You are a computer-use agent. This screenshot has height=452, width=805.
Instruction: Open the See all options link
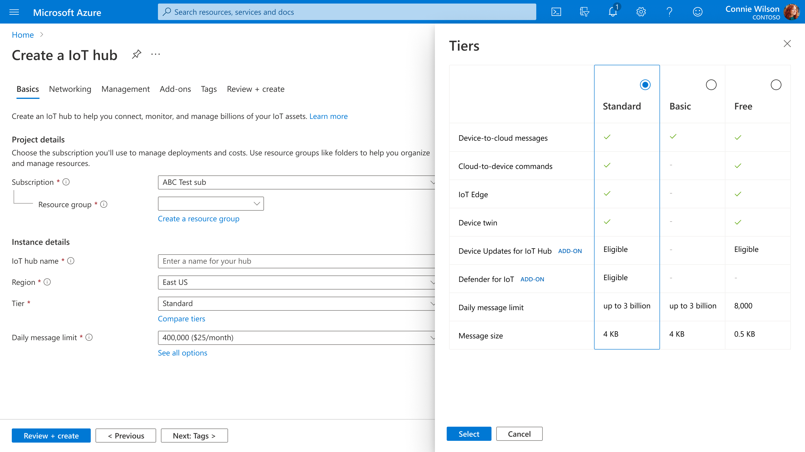click(182, 353)
